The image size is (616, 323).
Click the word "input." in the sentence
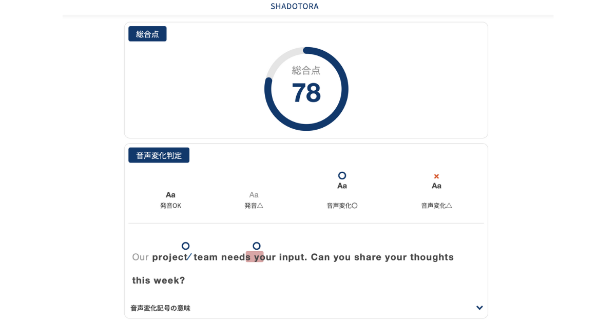point(293,257)
